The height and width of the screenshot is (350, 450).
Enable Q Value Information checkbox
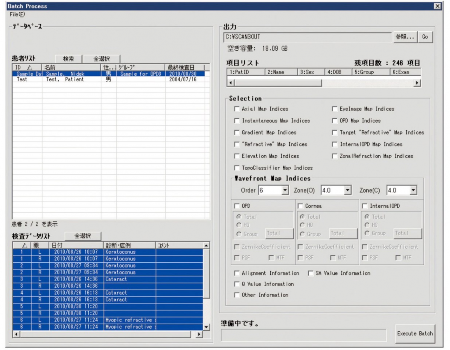[x=237, y=284]
